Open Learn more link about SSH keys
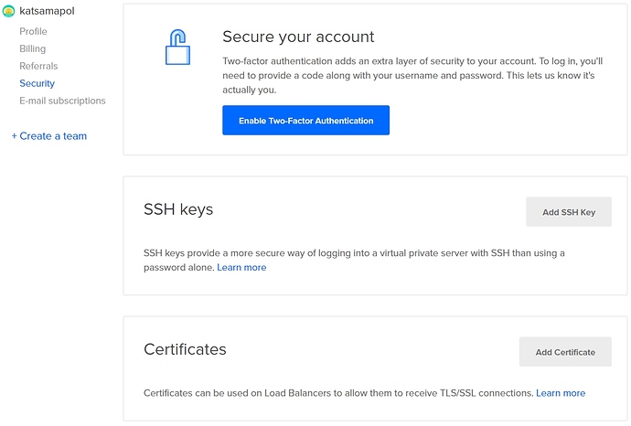 pos(241,268)
